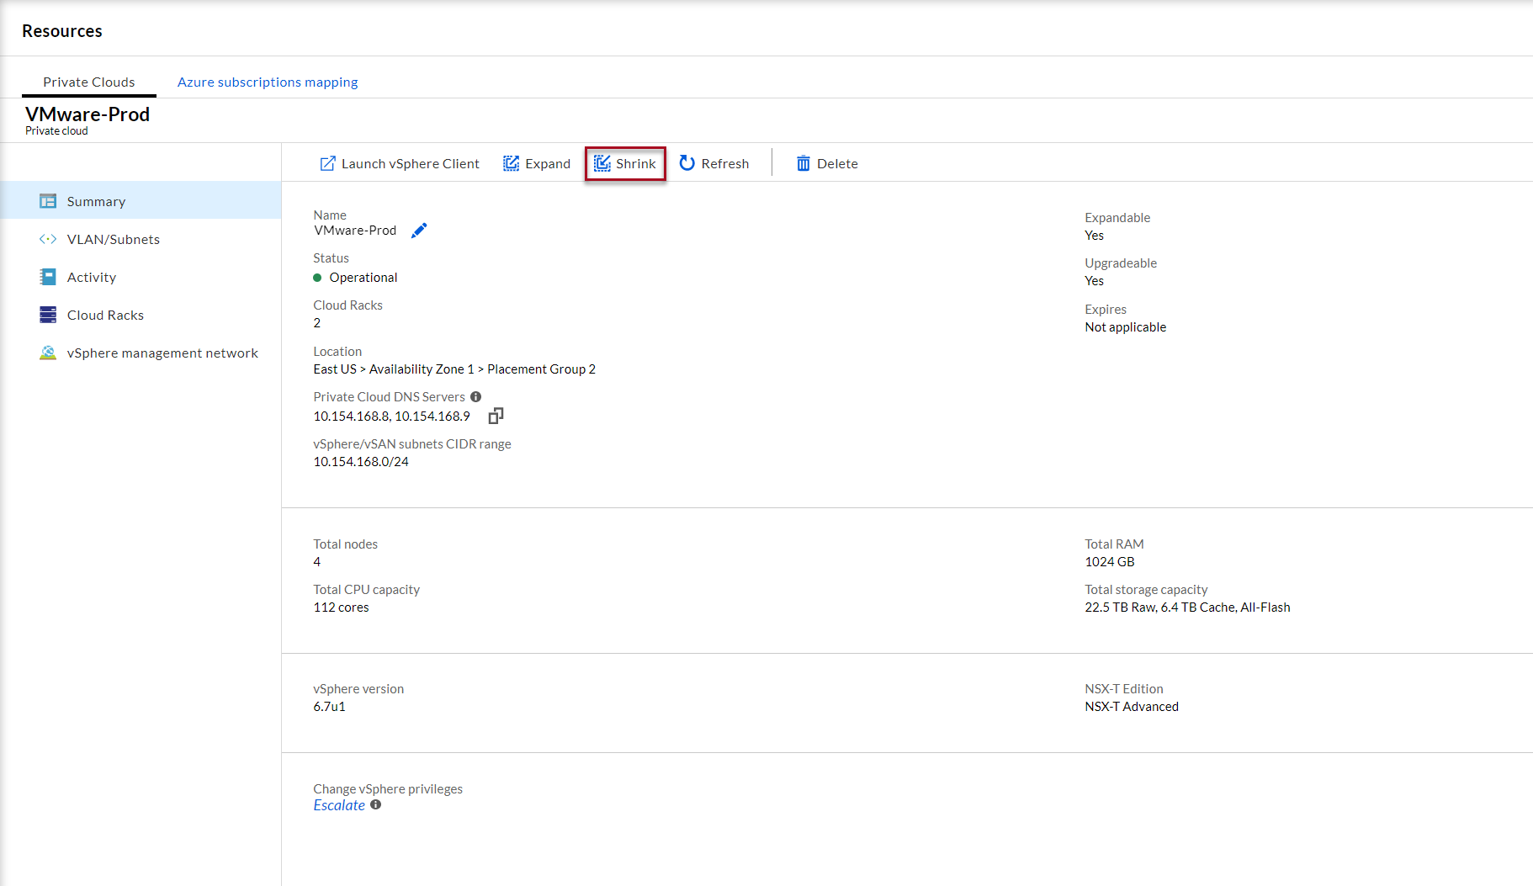Show info about Private Cloud DNS Servers

click(x=476, y=397)
